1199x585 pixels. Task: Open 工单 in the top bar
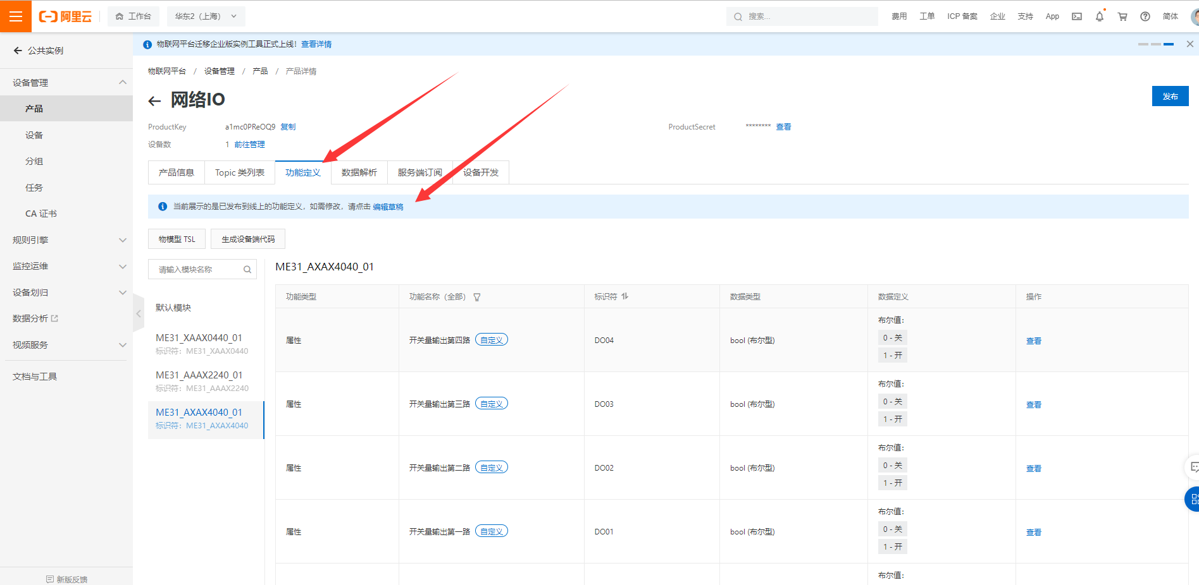(927, 16)
